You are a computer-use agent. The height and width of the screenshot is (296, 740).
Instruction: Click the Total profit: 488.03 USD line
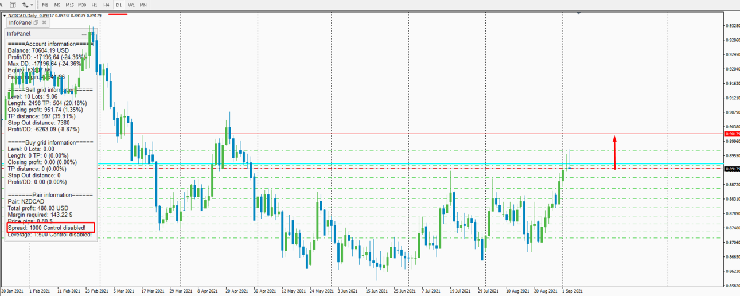38,208
